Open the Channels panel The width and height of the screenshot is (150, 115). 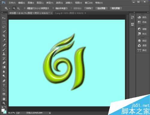(142, 45)
